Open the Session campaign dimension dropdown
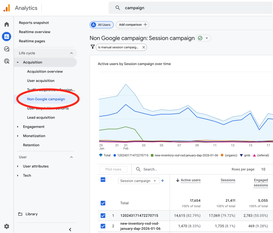 tap(139, 181)
